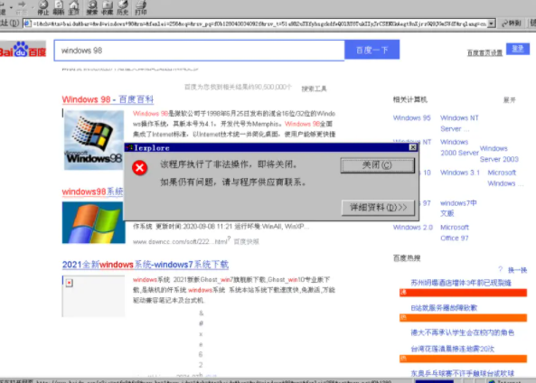This screenshot has height=383, width=536.
Task: Click 详细资料(D)>> button in error dialog
Action: coord(378,208)
